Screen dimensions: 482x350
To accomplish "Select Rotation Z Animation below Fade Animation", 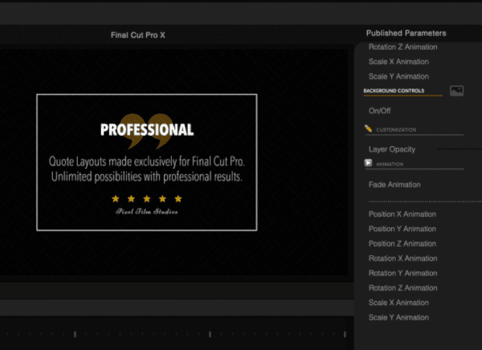I will point(403,288).
